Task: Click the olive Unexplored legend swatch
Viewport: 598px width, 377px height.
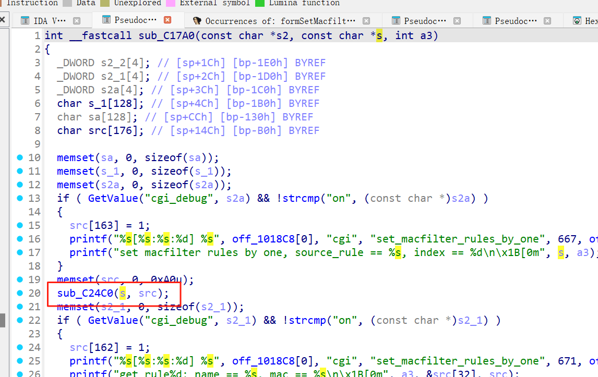Action: tap(105, 3)
